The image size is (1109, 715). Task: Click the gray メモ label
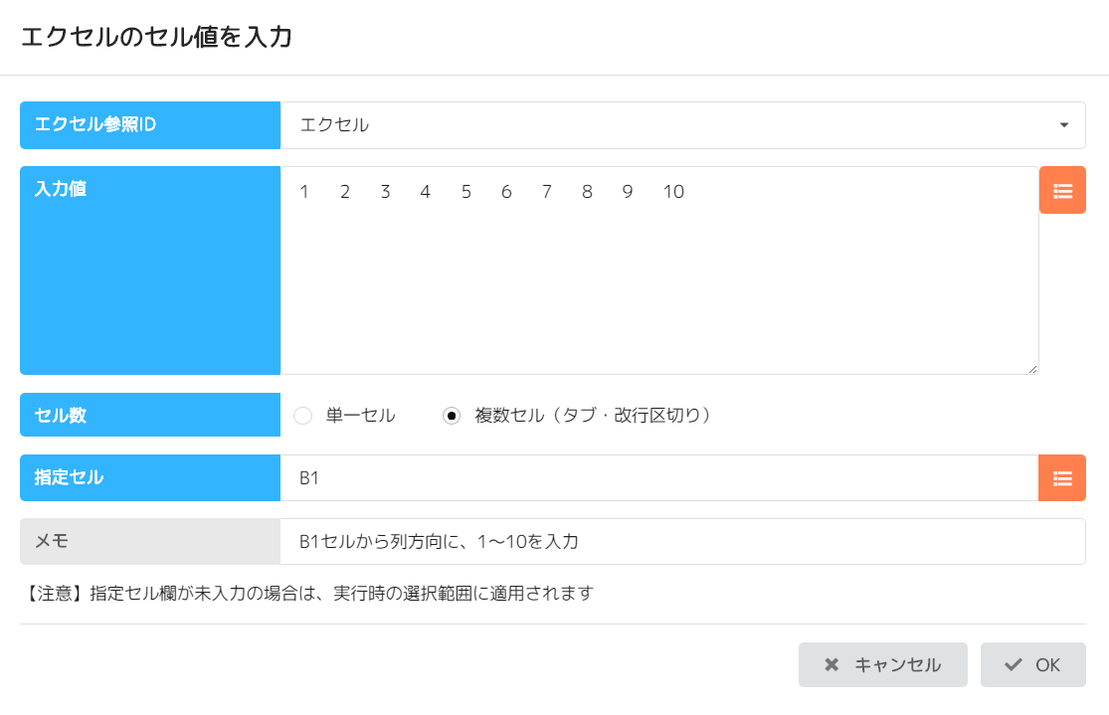pos(150,542)
